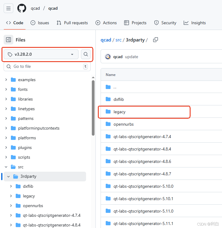Expand the examples folder chevron
This screenshot has width=222, height=228.
6,80
